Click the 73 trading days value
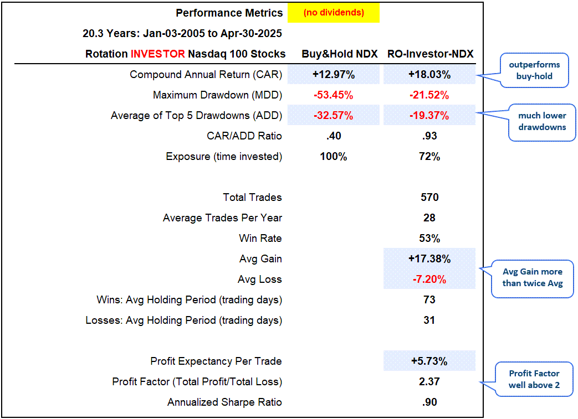 pos(429,300)
